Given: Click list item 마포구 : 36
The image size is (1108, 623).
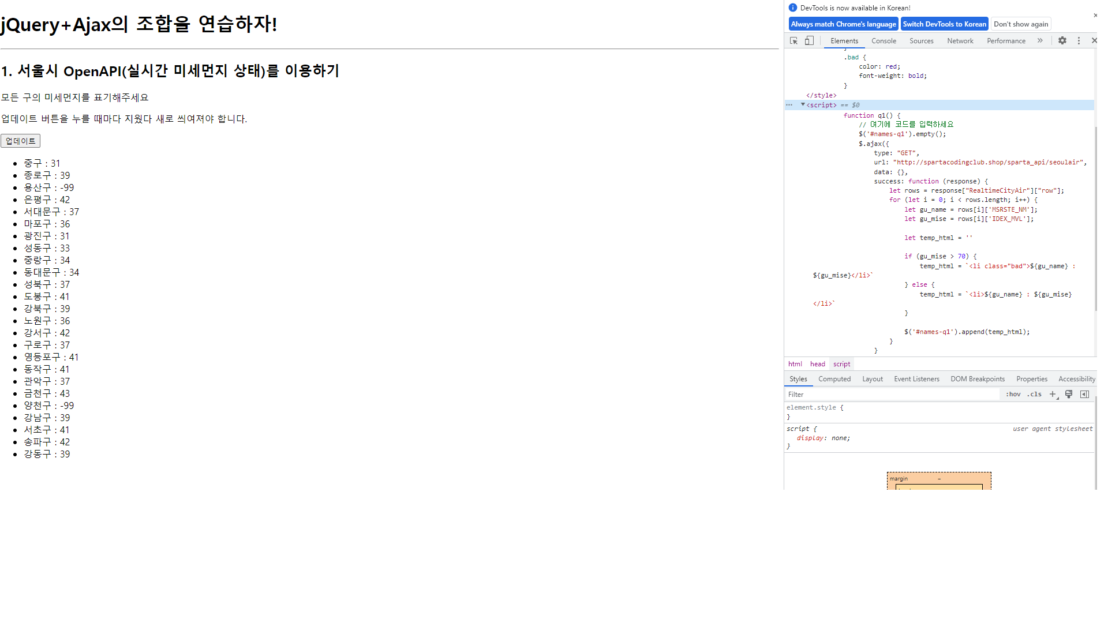Looking at the screenshot, I should coord(47,224).
